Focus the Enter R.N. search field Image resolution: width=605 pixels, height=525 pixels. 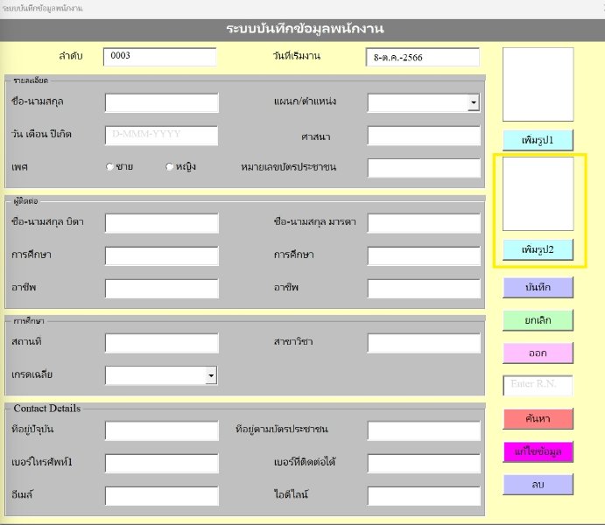click(x=538, y=385)
